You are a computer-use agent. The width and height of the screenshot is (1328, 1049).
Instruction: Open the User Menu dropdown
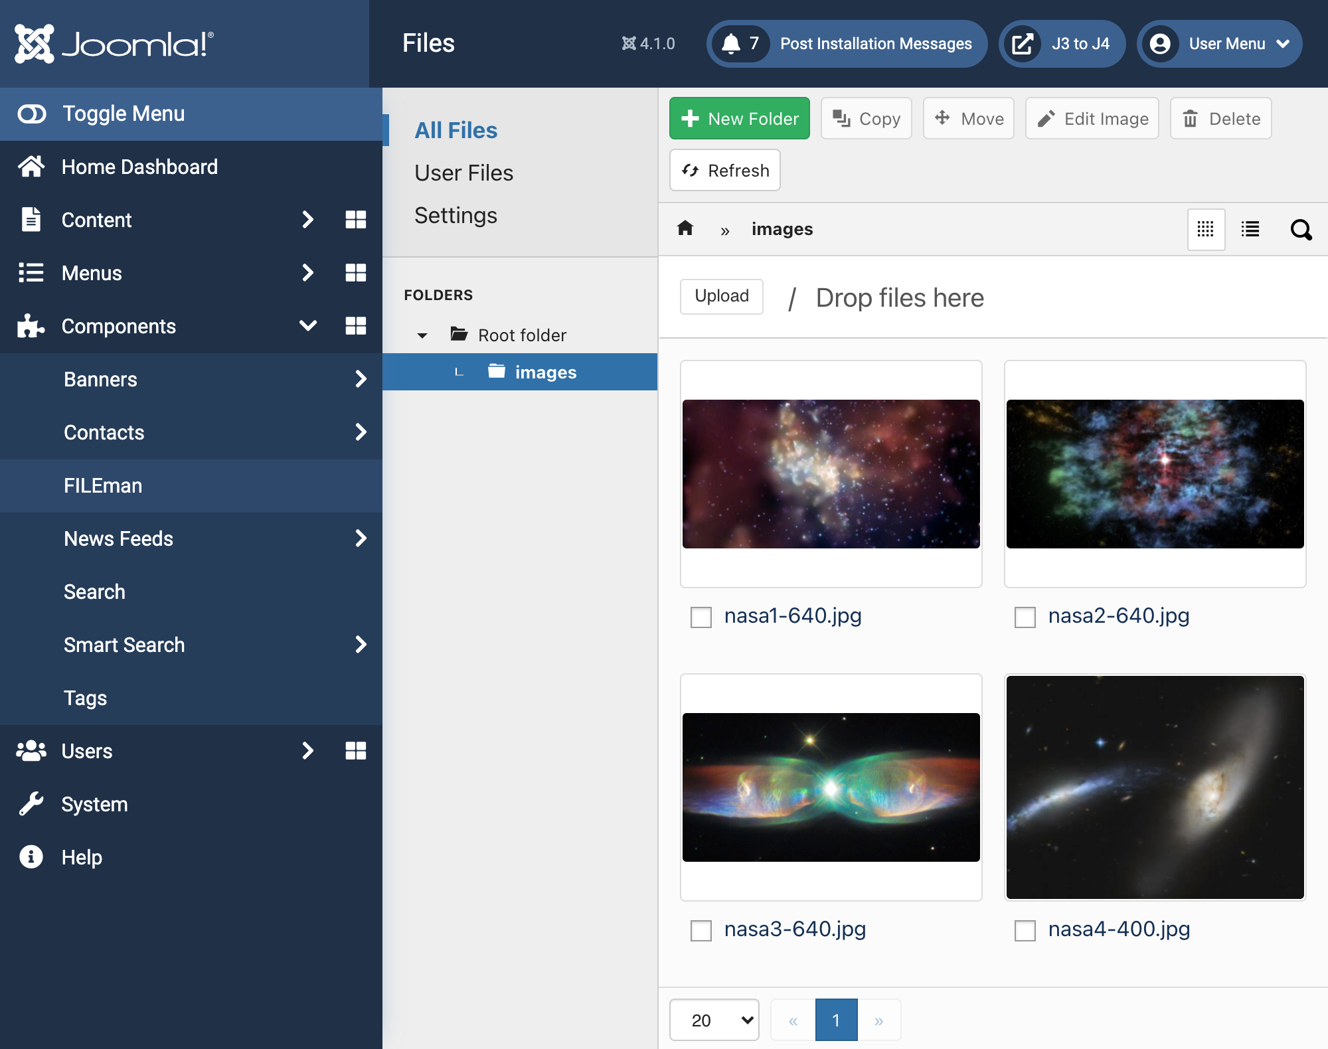[1220, 44]
